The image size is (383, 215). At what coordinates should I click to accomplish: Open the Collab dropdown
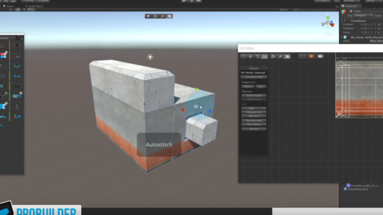click(323, 1)
